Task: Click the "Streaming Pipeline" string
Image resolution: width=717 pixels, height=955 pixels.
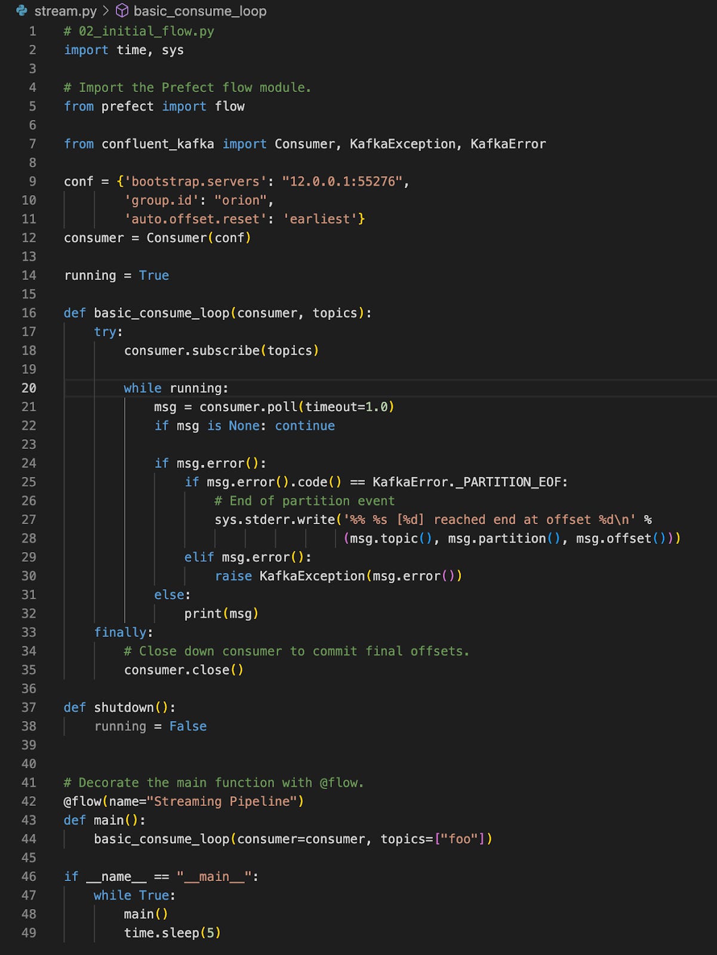Action: [x=221, y=801]
